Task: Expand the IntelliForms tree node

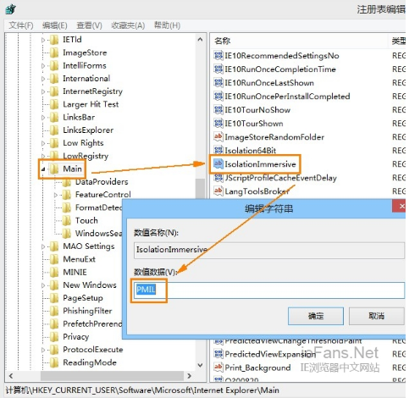Action: 43,66
